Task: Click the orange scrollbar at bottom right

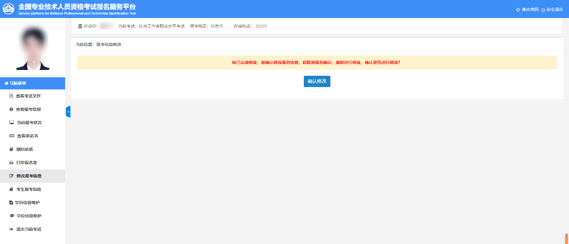Action: [566, 238]
